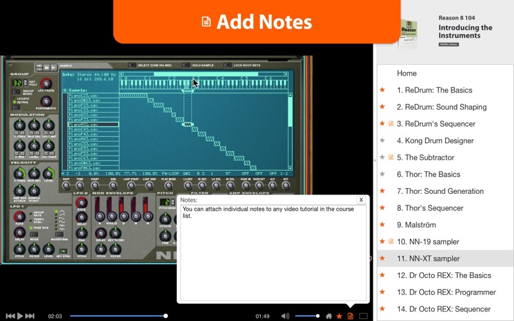Toggle star beside NN-XT sampler
The image size is (514, 321).
[x=382, y=258]
